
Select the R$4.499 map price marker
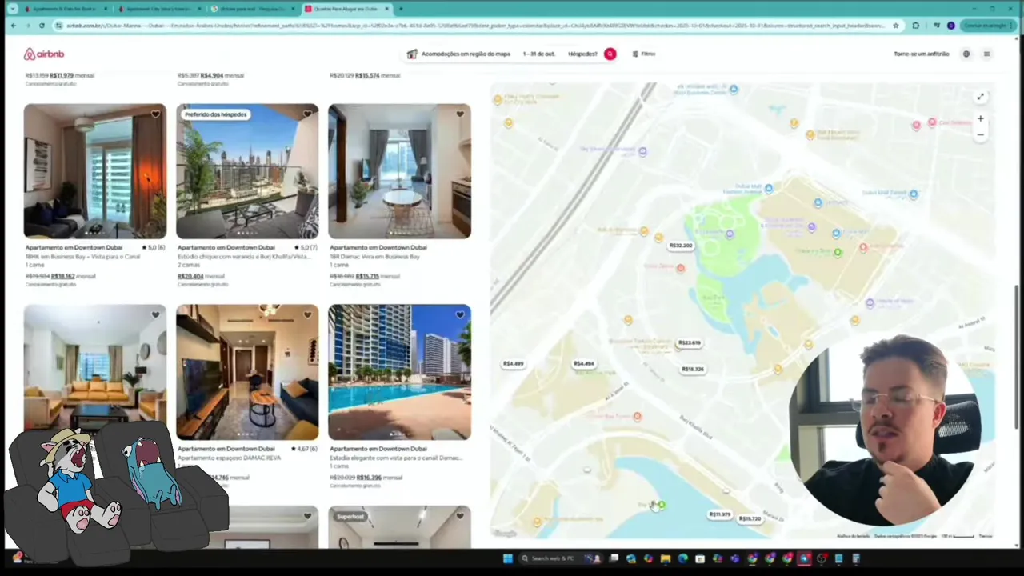click(513, 363)
